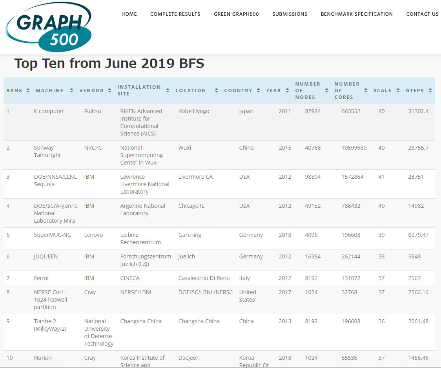Open the Submissions menu item
Screen dimensions: 441x368
pyautogui.click(x=290, y=14)
